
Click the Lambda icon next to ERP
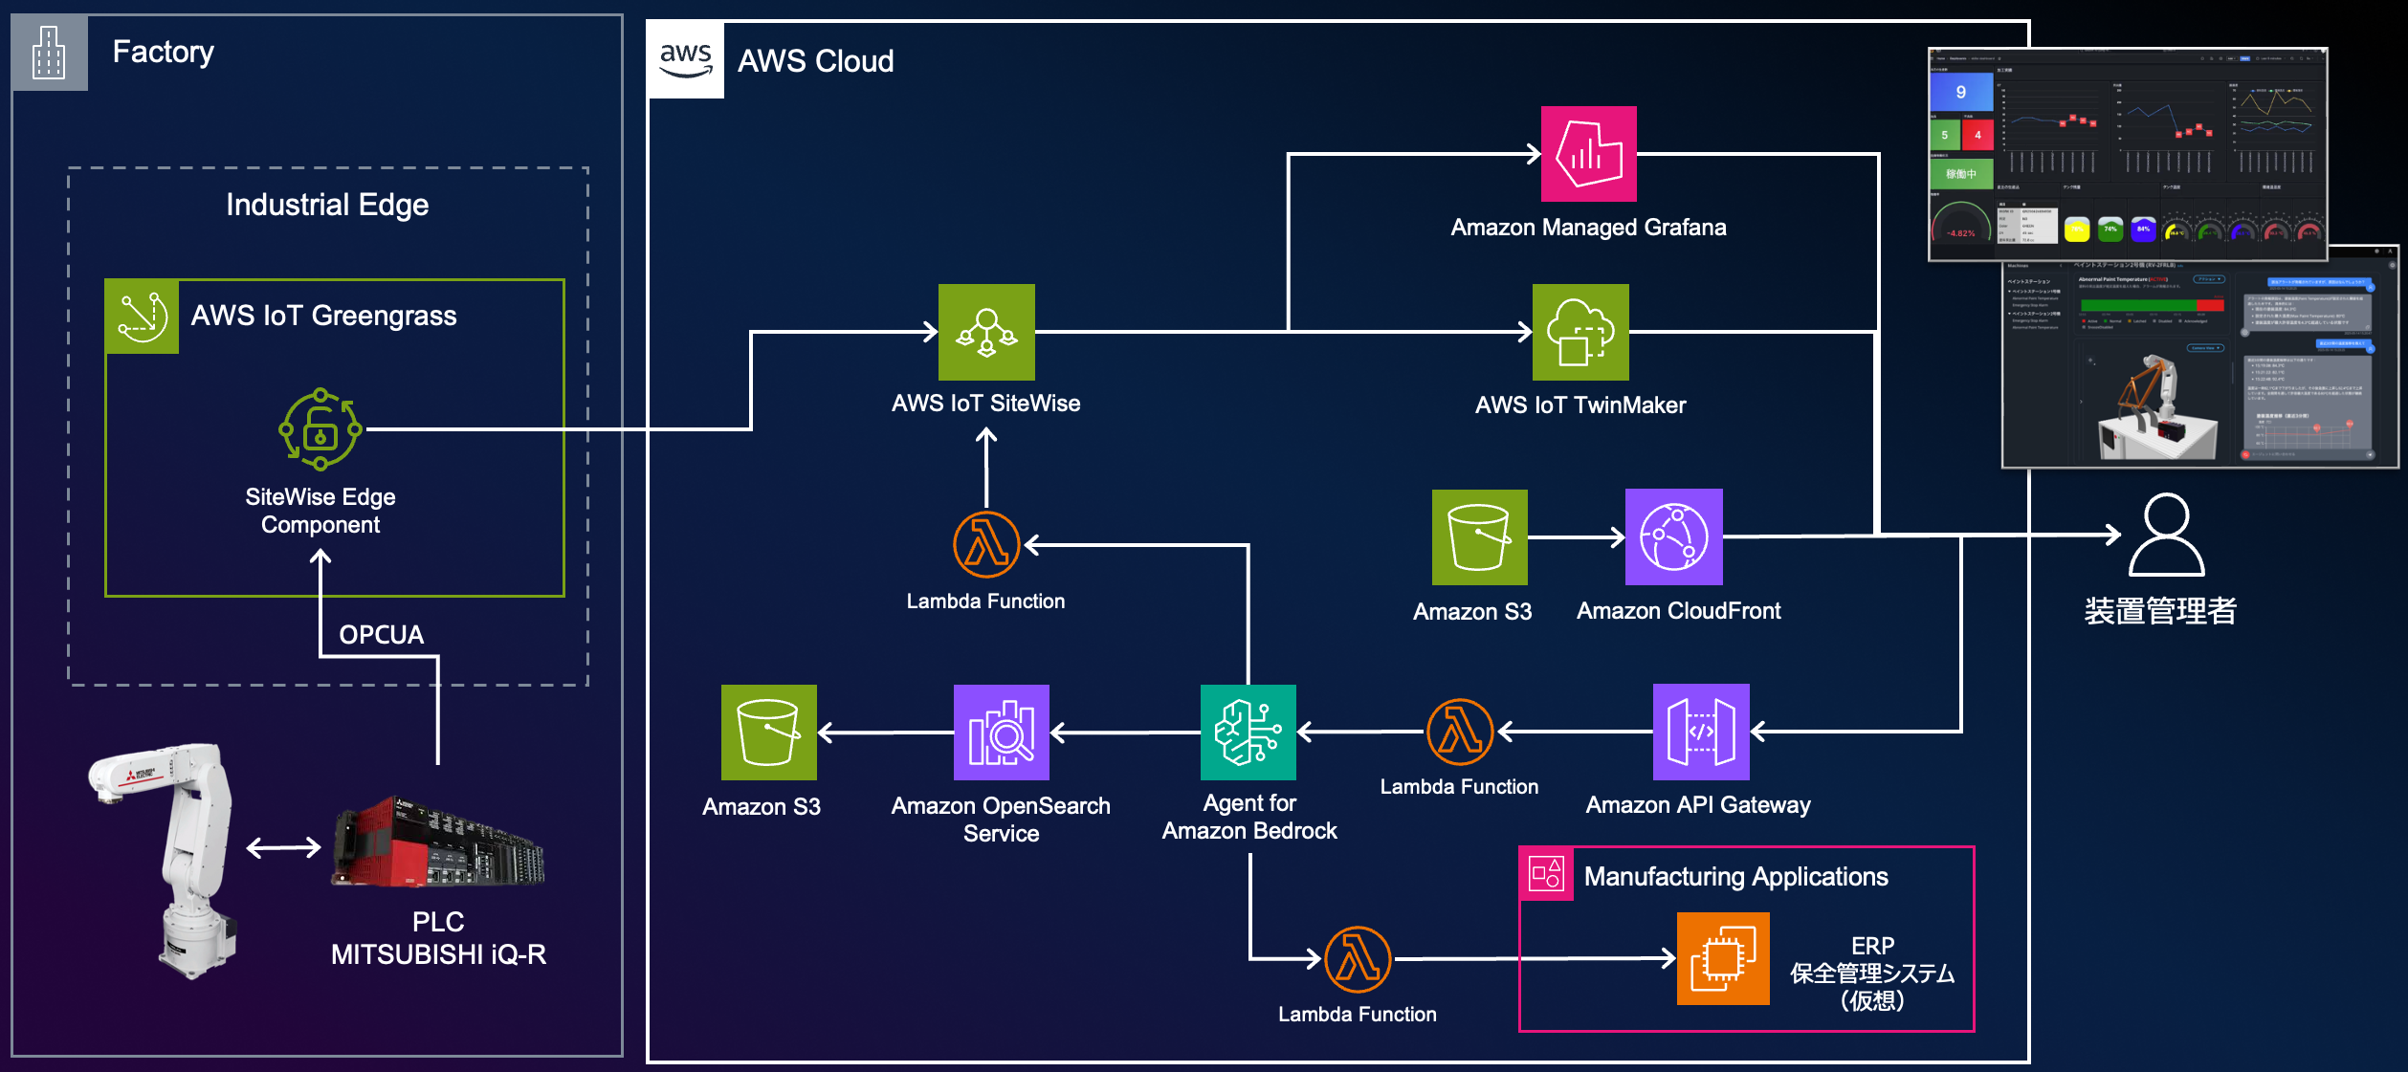[1358, 958]
